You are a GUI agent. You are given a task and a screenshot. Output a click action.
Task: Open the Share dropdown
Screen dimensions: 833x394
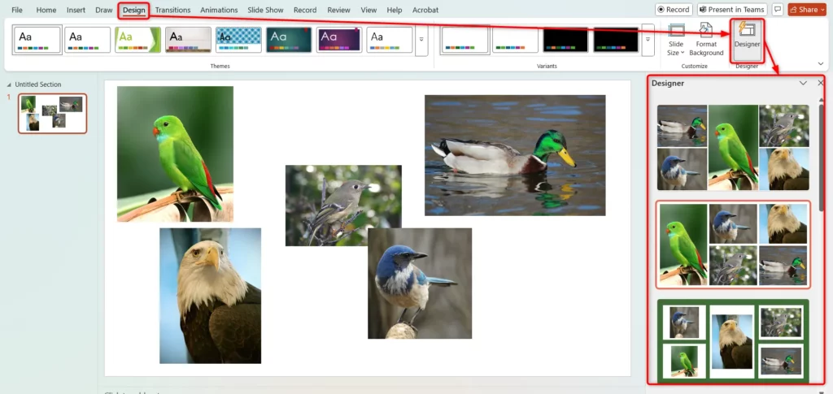806,10
